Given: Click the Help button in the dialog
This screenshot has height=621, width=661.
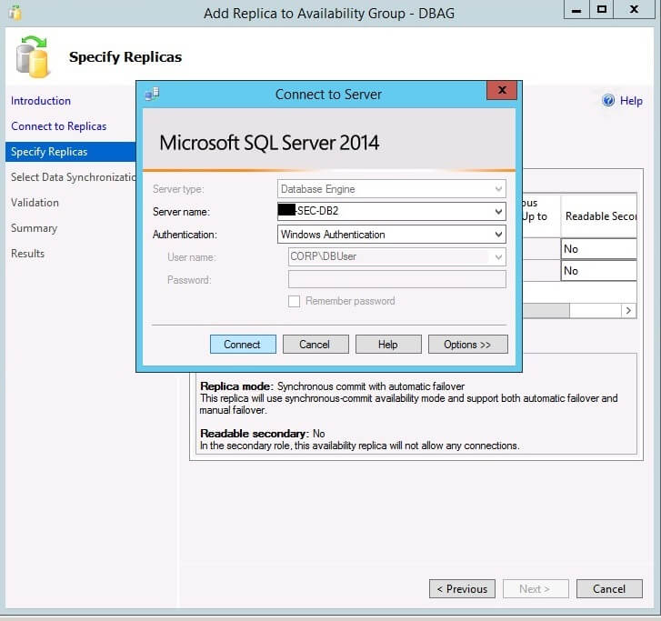Looking at the screenshot, I should [388, 345].
